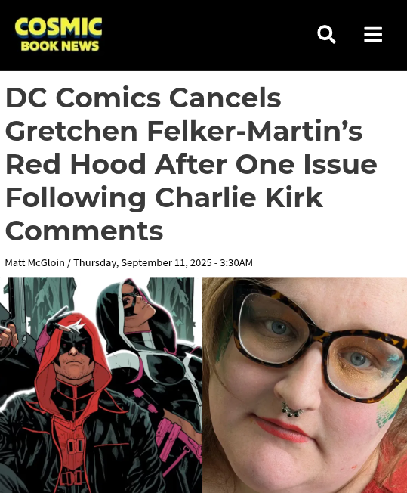Click the nose ring in the photo
407x493 pixels.
292,411
